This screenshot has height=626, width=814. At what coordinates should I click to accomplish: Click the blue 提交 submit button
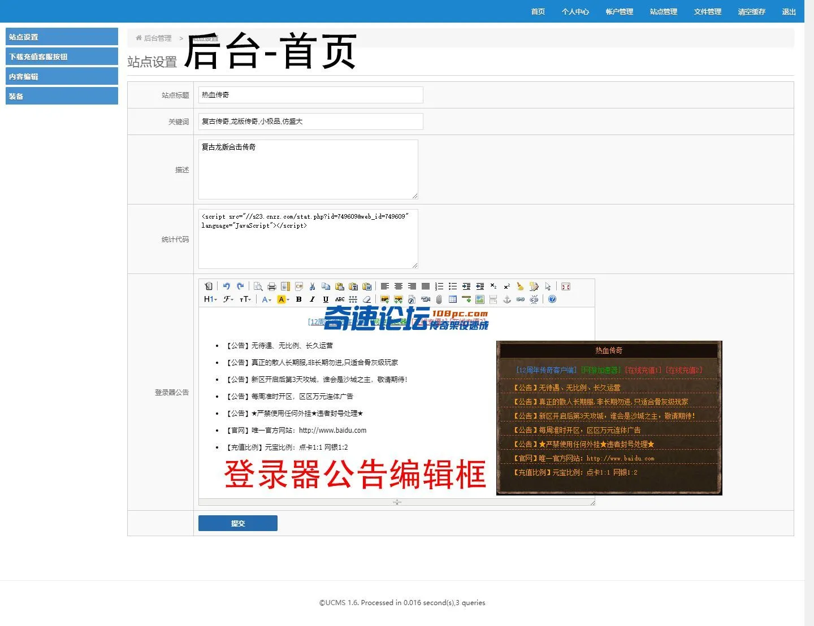(x=238, y=523)
